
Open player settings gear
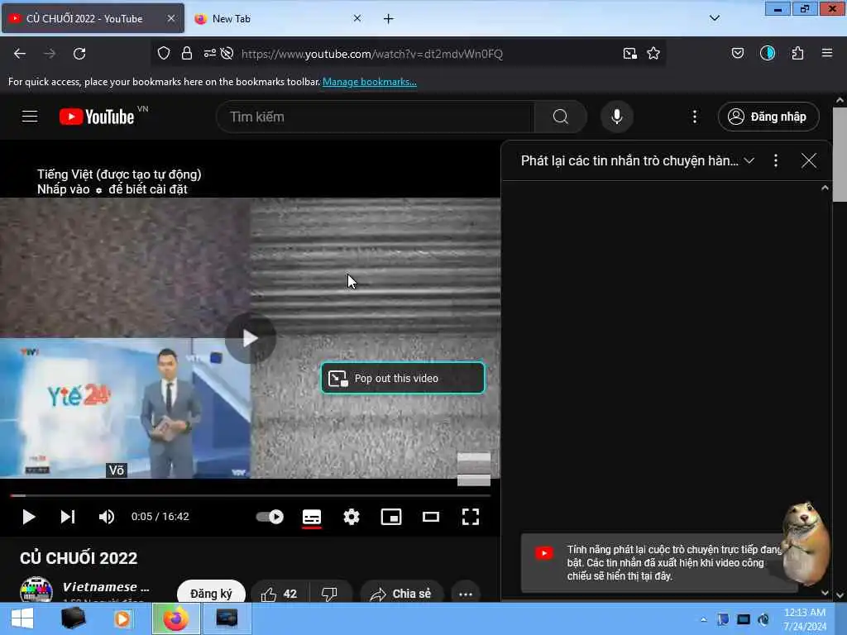[x=352, y=517]
